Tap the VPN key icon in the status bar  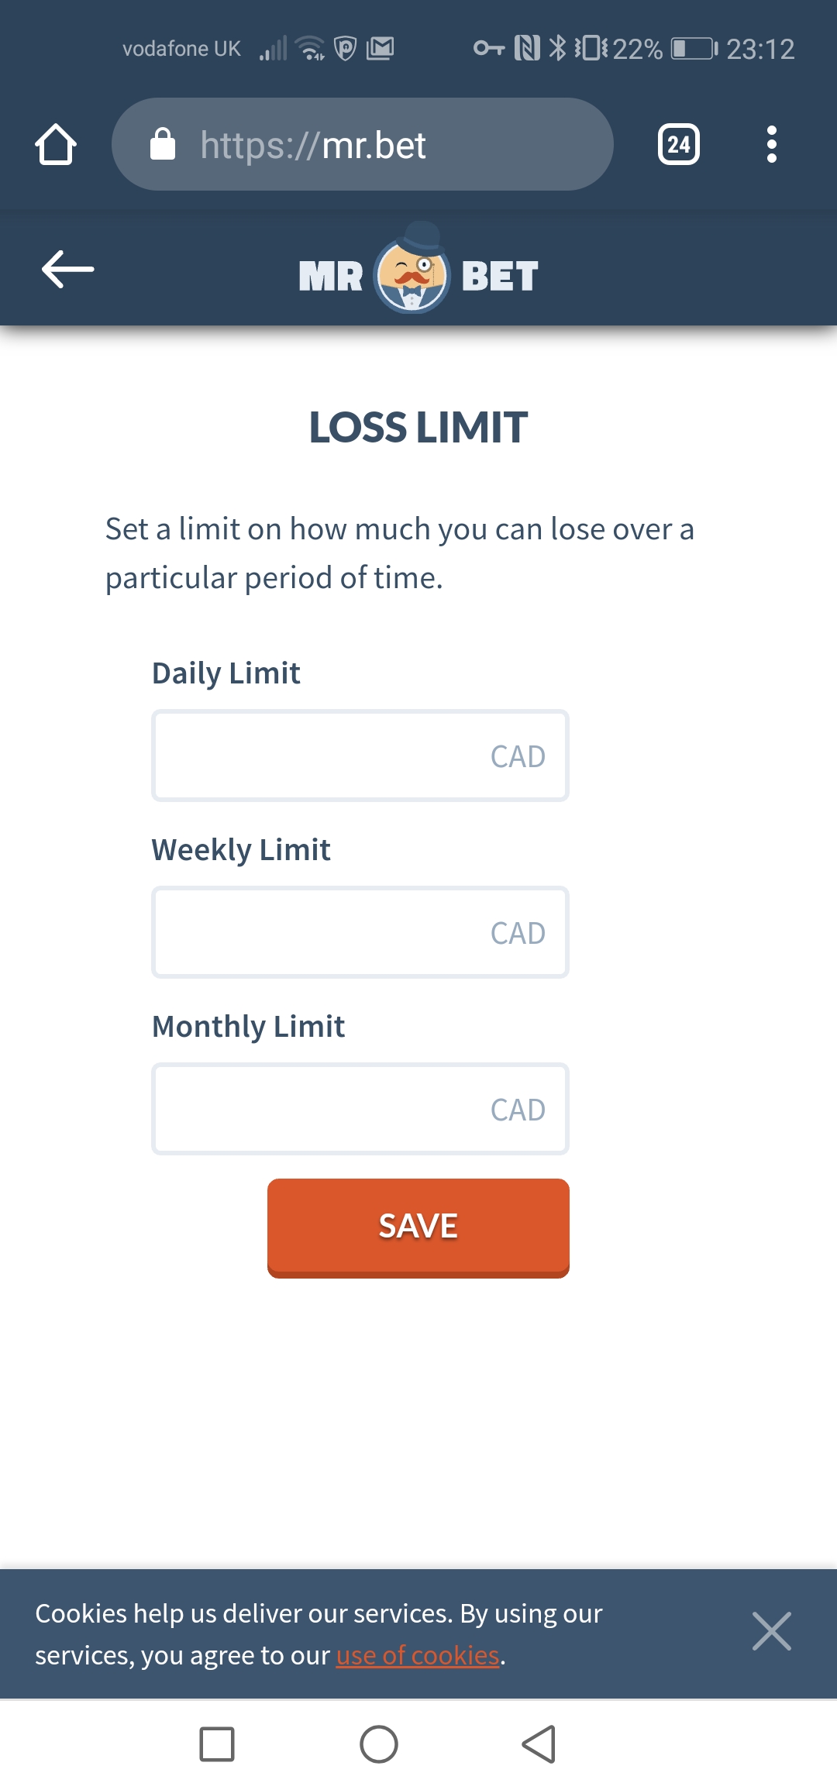coord(489,48)
